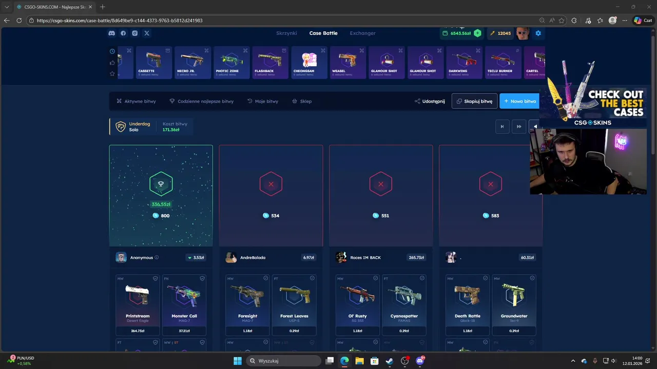Open site settings gear icon

(538, 33)
